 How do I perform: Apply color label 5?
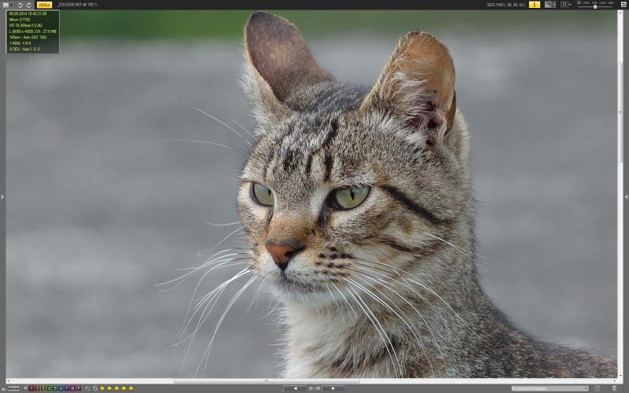[x=55, y=388]
